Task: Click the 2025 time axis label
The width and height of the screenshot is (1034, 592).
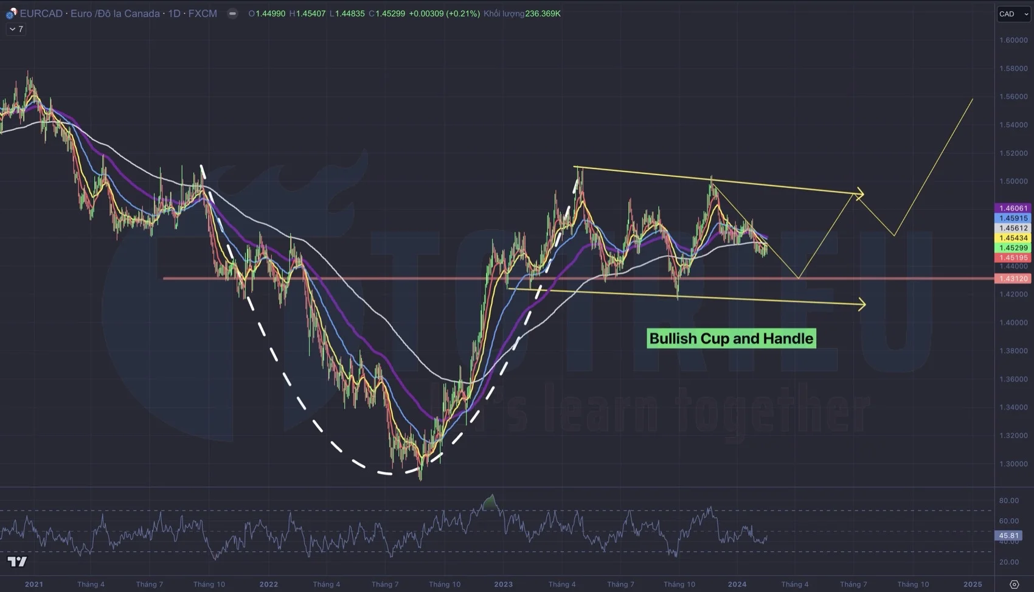Action: [x=973, y=584]
